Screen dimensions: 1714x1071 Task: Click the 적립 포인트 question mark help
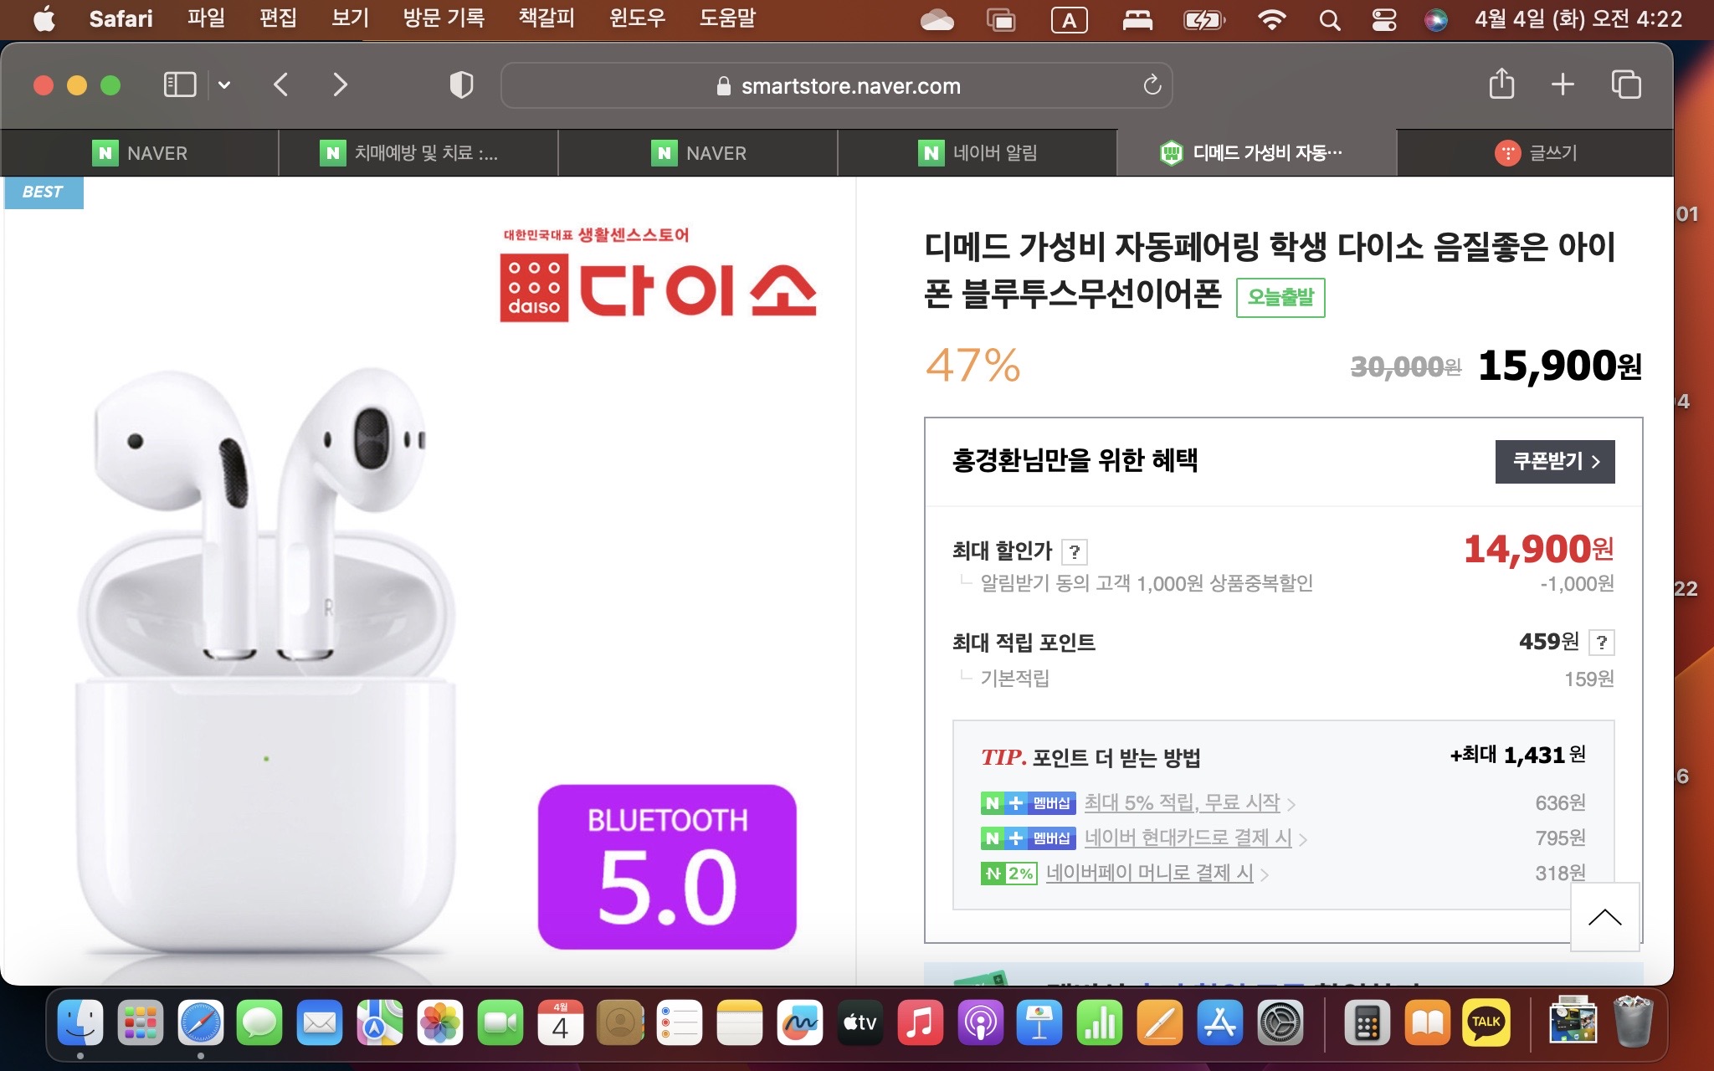click(x=1601, y=642)
